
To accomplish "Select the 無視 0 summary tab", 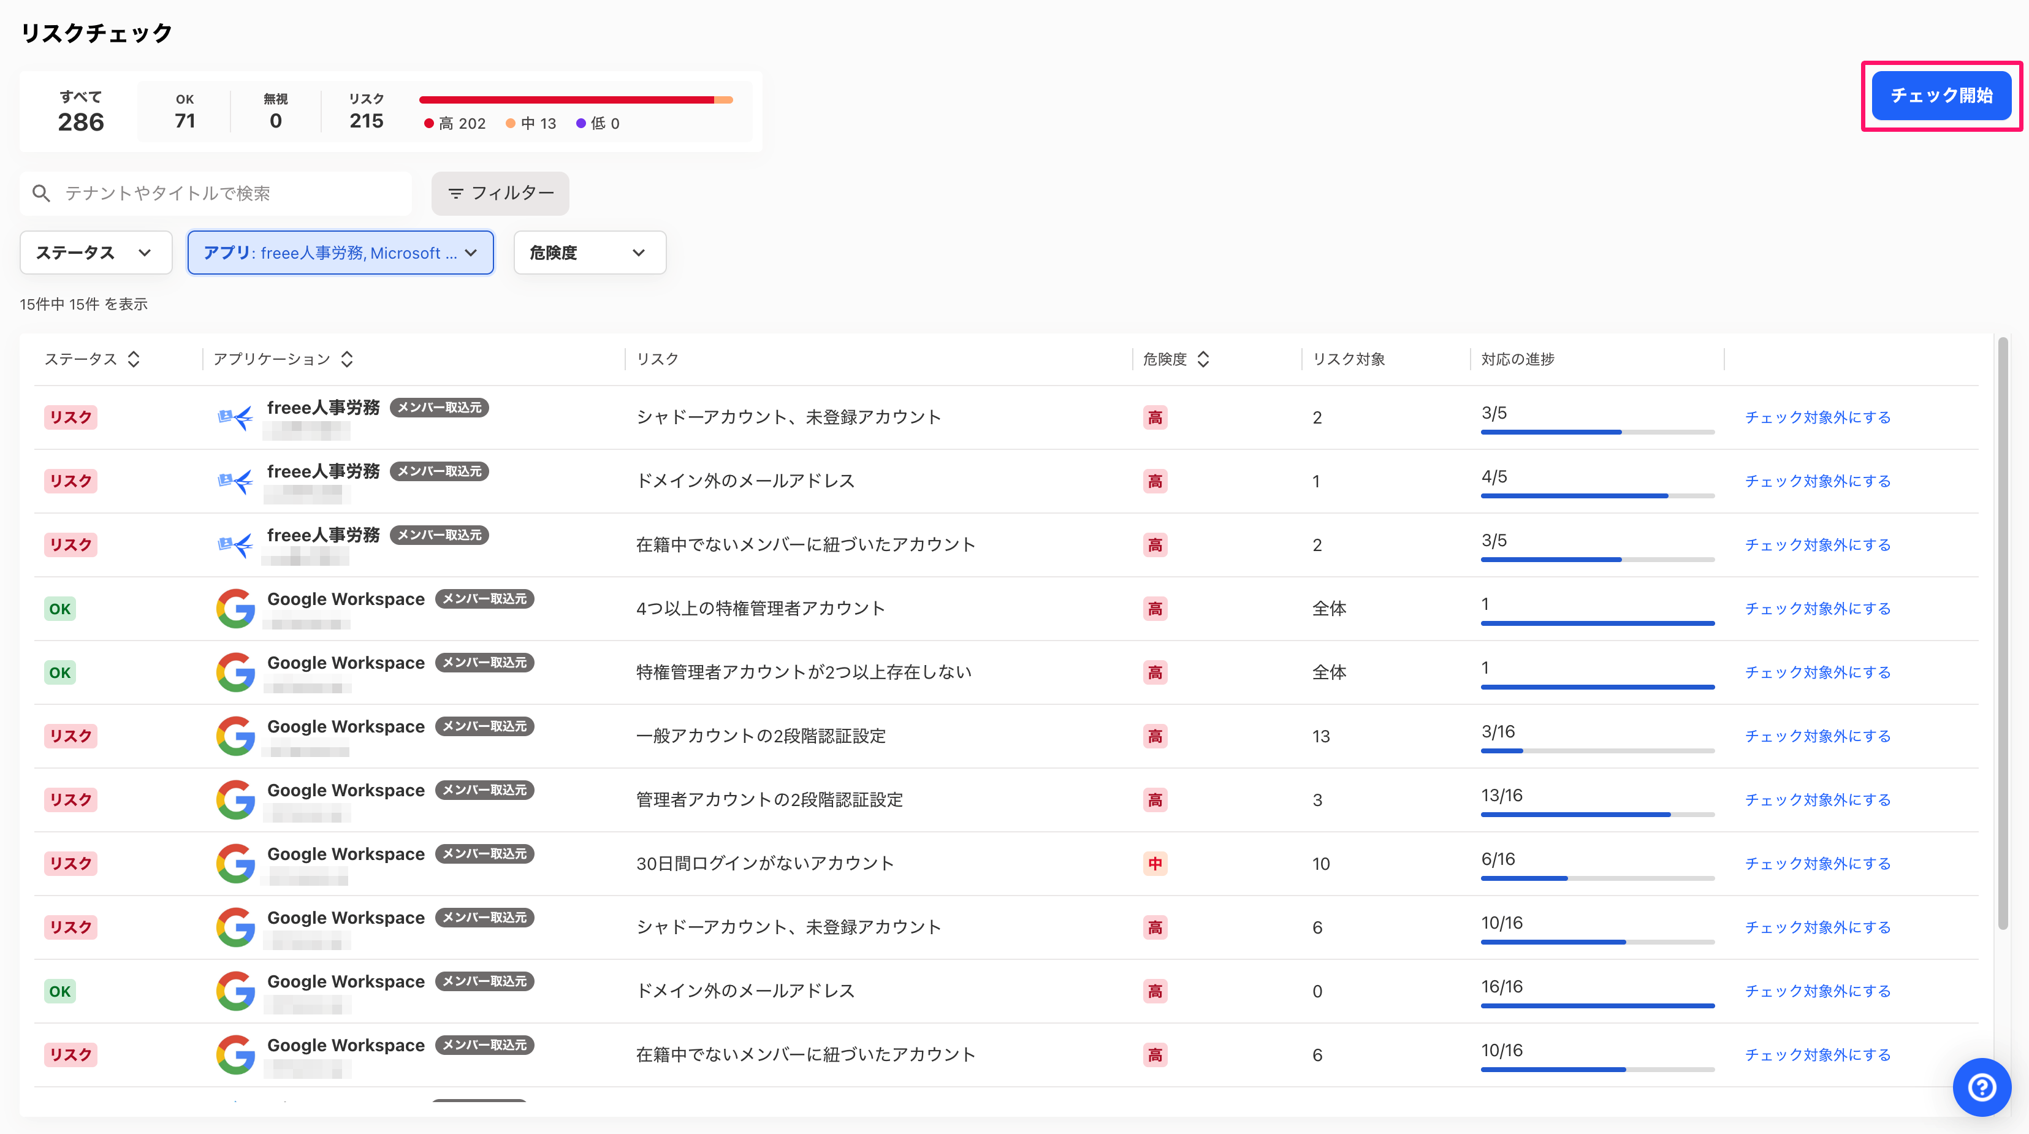I will pyautogui.click(x=275, y=111).
